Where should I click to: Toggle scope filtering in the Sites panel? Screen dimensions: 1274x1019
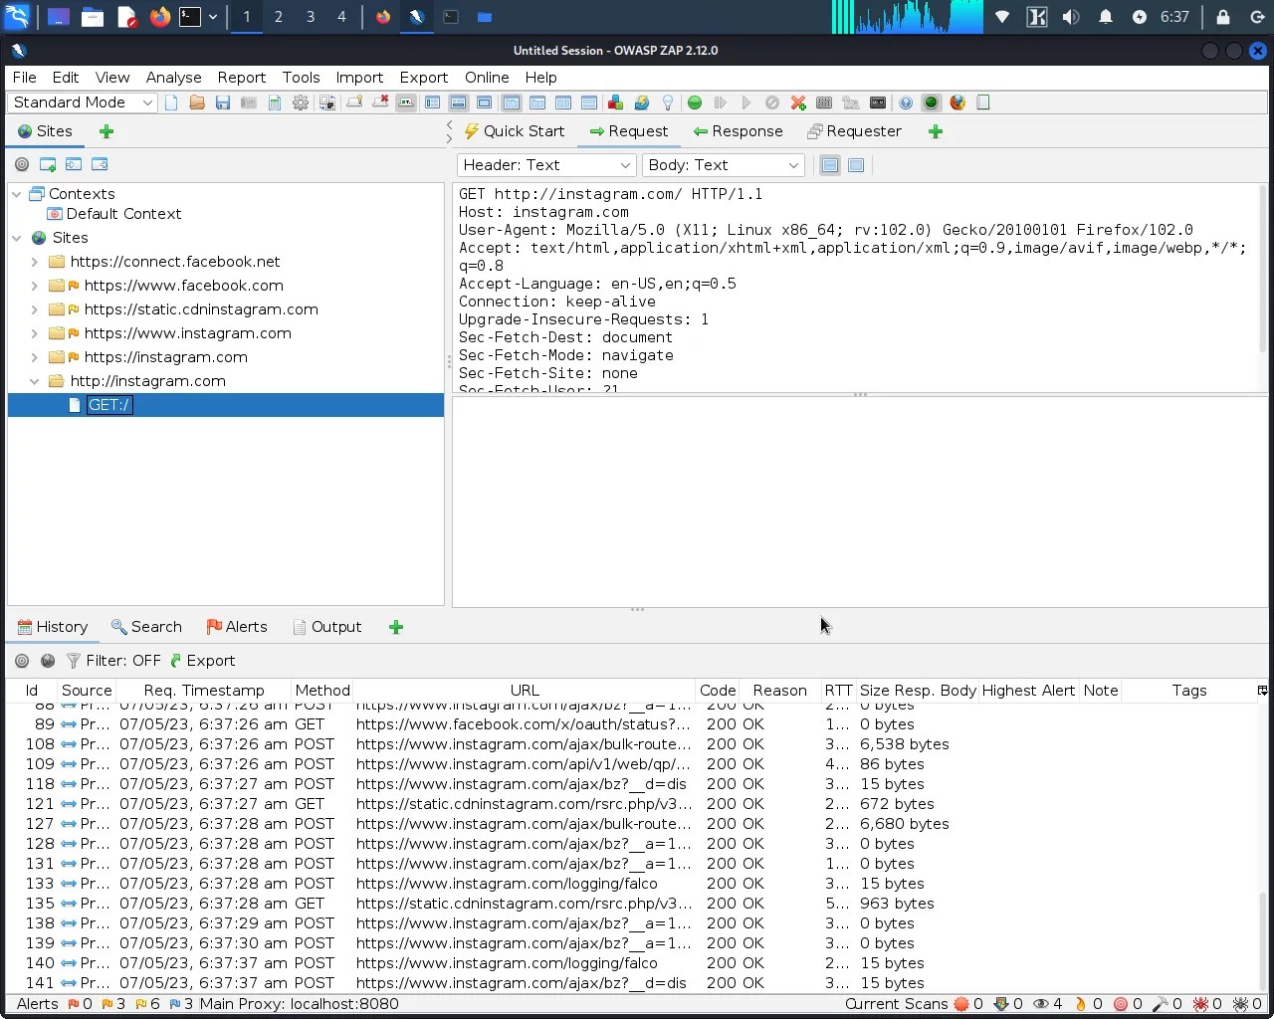pyautogui.click(x=22, y=164)
